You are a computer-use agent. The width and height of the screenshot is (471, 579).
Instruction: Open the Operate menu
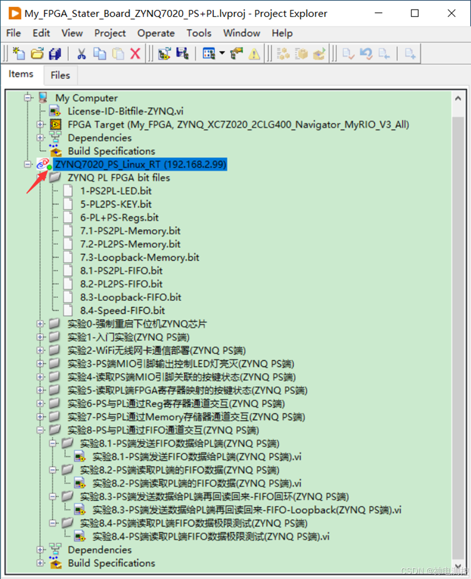156,33
